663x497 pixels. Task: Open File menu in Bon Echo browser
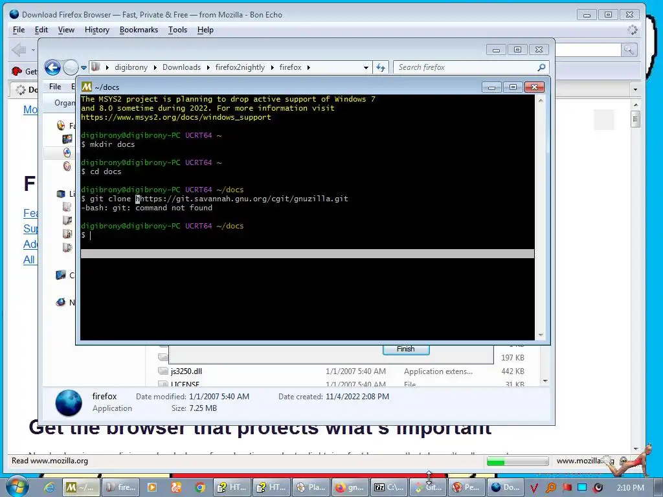click(x=19, y=30)
